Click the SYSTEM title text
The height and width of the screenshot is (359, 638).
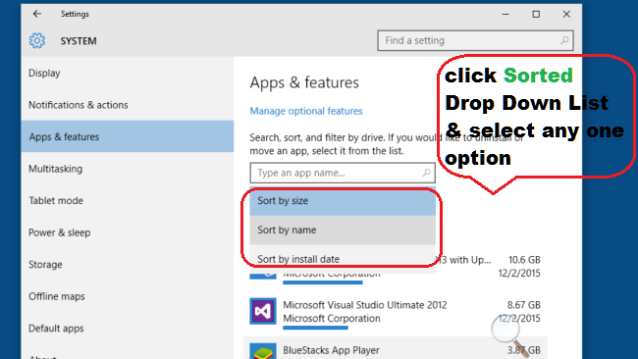click(79, 41)
